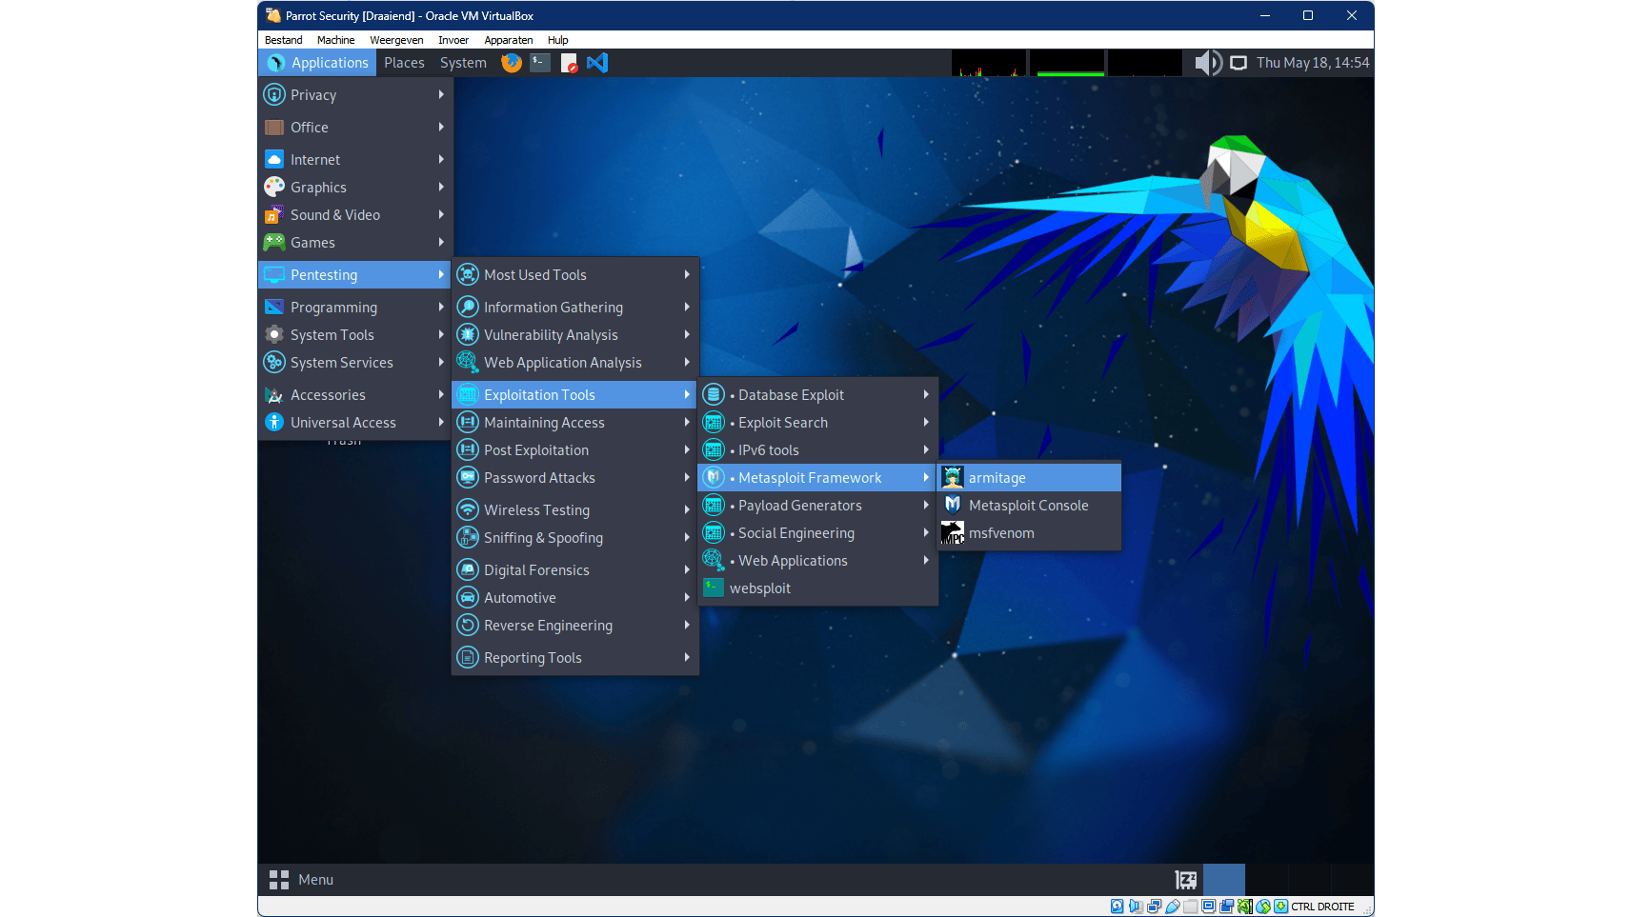Select System Tools category

coord(354,335)
